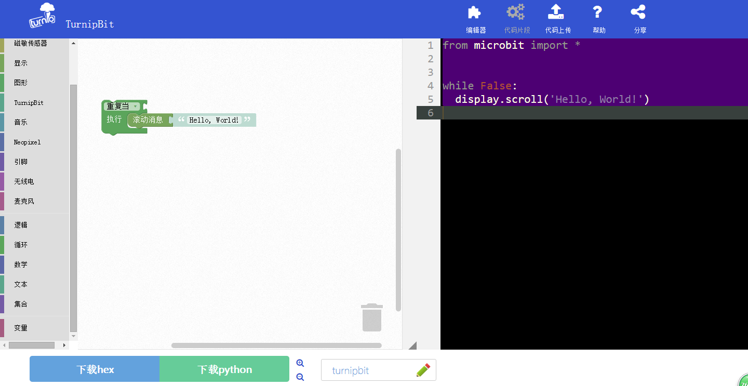Click line number 1 in gutter
This screenshot has height=386, width=748.
(x=430, y=45)
